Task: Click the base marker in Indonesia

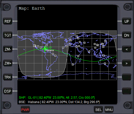Action: point(103,55)
